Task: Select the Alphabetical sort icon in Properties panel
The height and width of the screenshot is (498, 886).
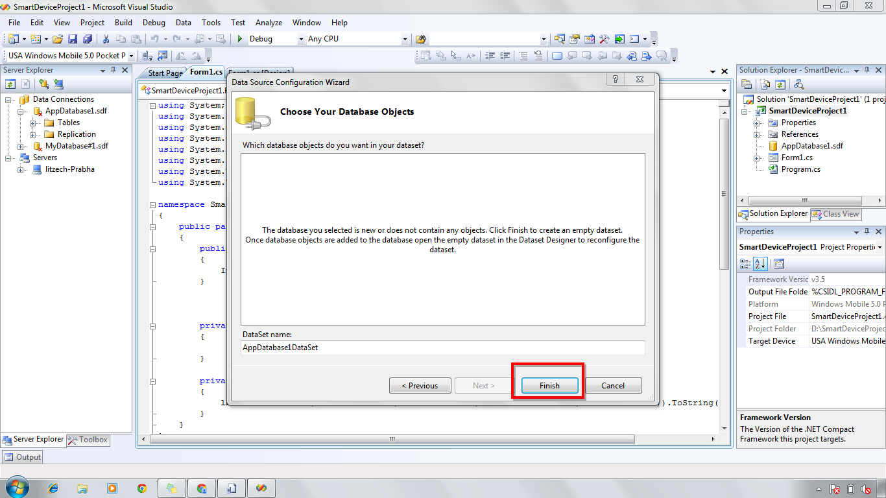Action: point(760,264)
